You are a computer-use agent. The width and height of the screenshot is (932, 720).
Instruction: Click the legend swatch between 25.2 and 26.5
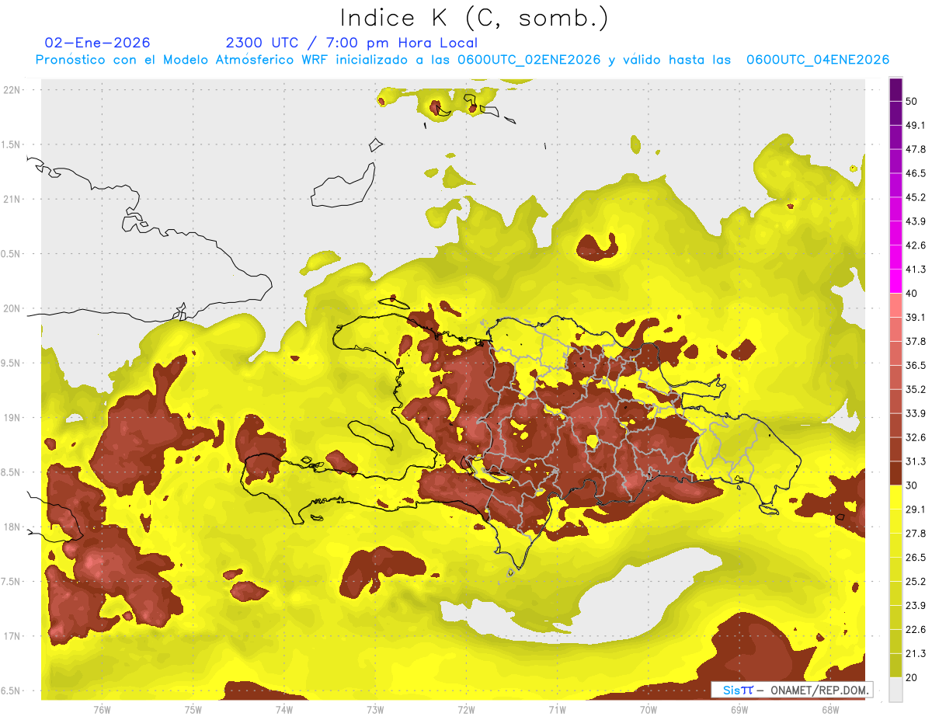click(x=895, y=569)
